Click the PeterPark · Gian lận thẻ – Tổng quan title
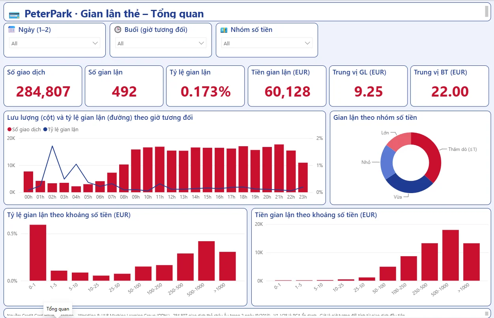The image size is (494, 318). click(x=114, y=14)
